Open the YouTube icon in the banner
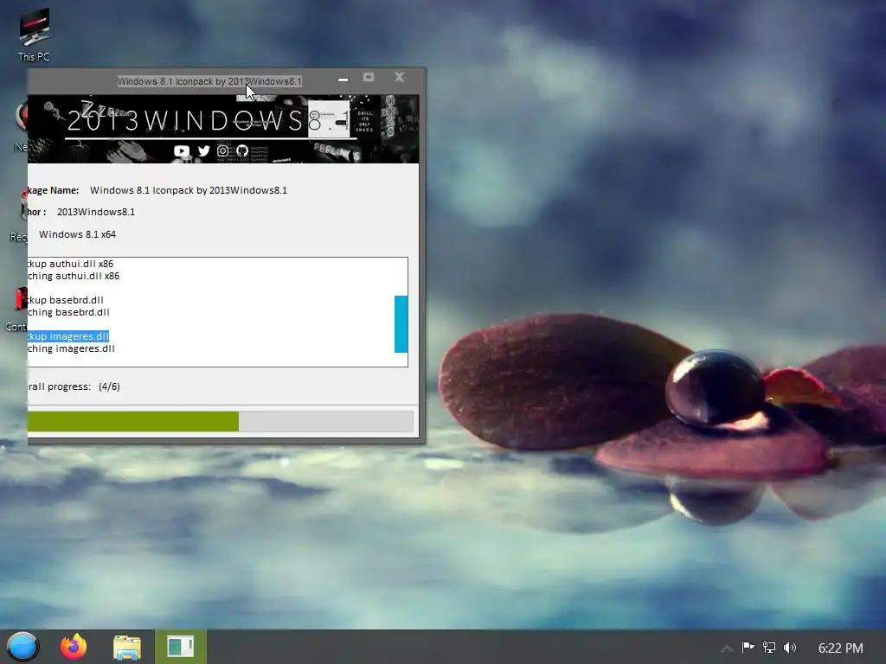The height and width of the screenshot is (664, 886). pyautogui.click(x=182, y=150)
